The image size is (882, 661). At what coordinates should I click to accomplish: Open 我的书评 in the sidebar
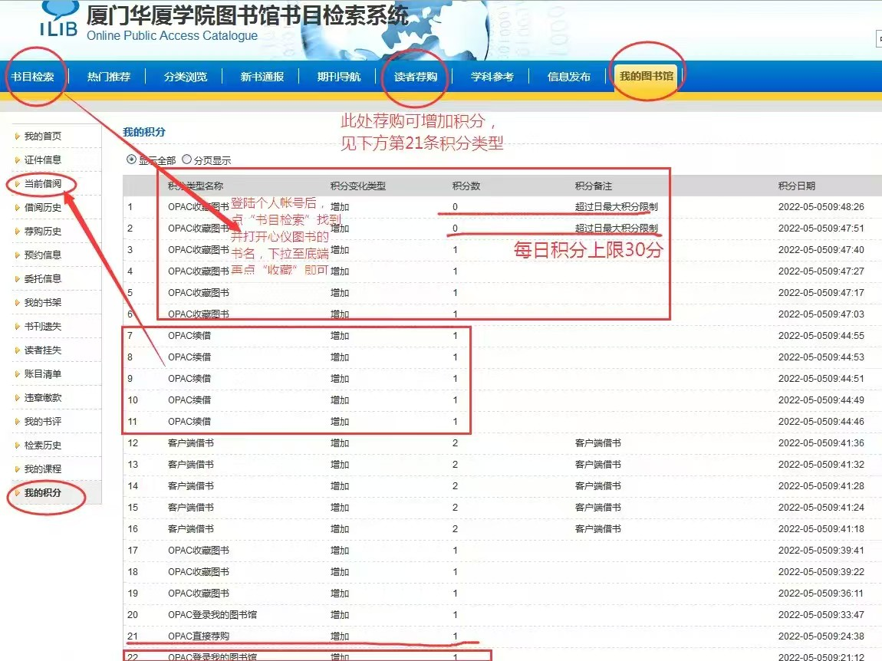tap(43, 421)
